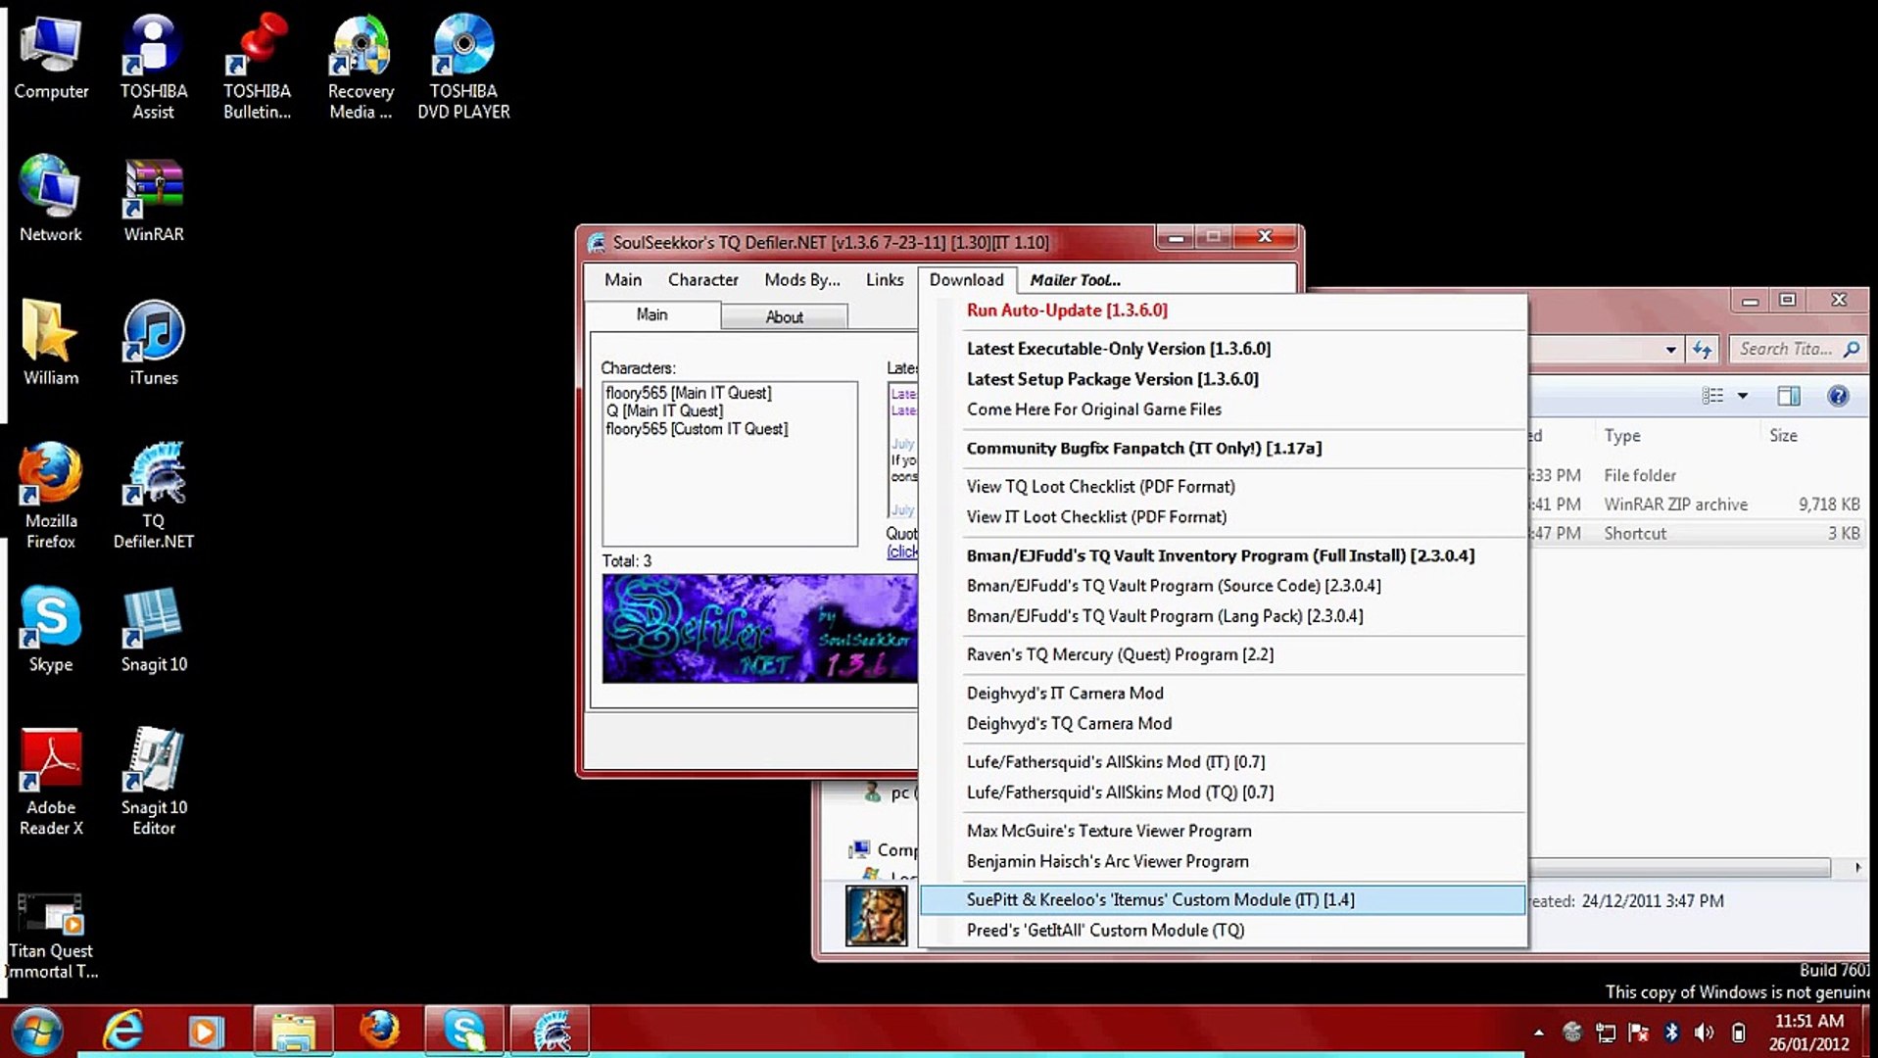This screenshot has width=1878, height=1058.
Task: Open Recovery Media Creator shortcut
Action: [x=361, y=67]
